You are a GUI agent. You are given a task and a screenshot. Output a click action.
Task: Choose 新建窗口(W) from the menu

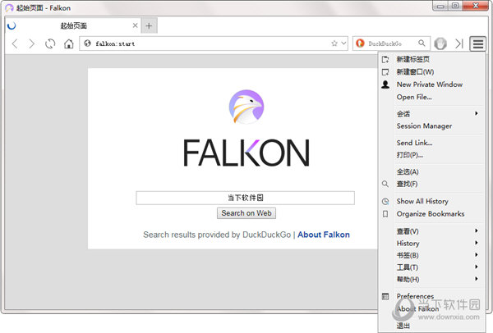(x=431, y=72)
